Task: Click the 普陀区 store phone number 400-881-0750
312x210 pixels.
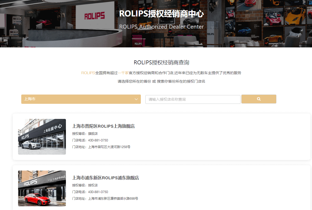Action: pyautogui.click(x=98, y=140)
